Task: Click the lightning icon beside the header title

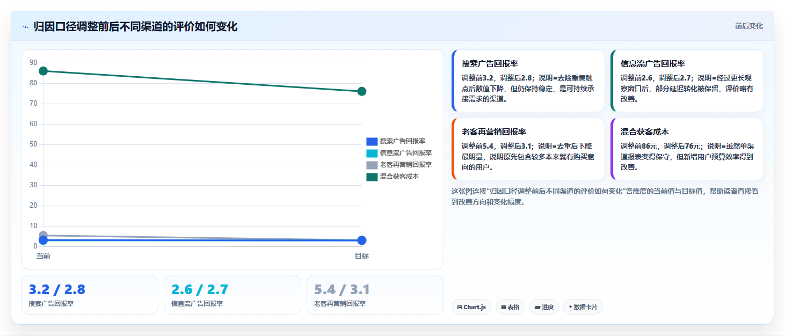Action: tap(25, 27)
